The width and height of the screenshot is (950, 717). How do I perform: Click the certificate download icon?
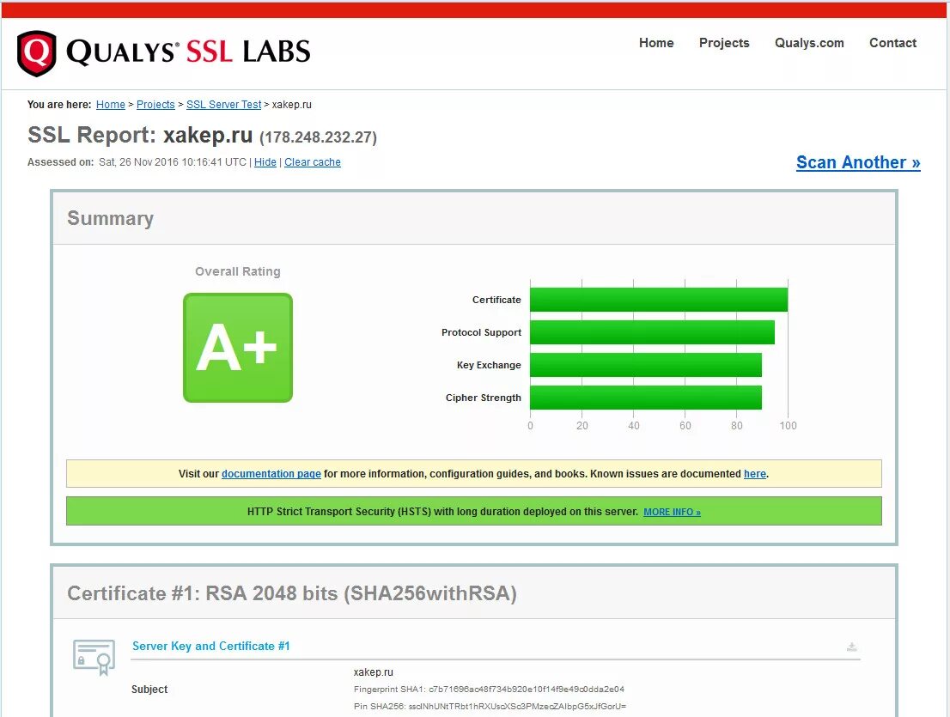[x=851, y=647]
